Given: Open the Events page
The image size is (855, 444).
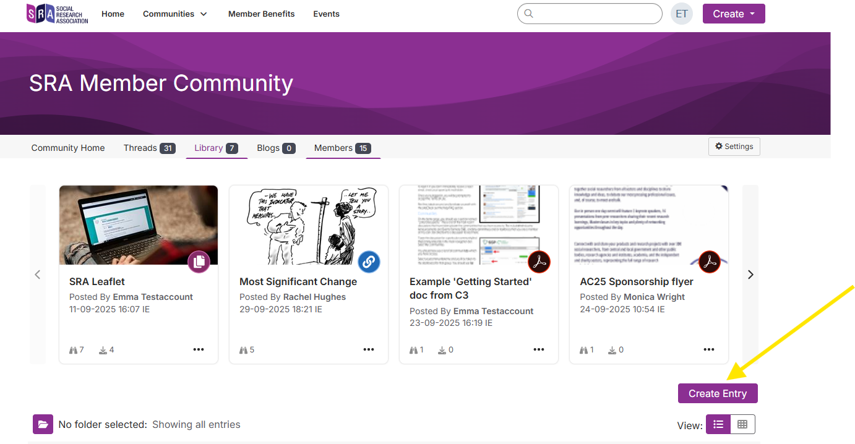Looking at the screenshot, I should (326, 14).
